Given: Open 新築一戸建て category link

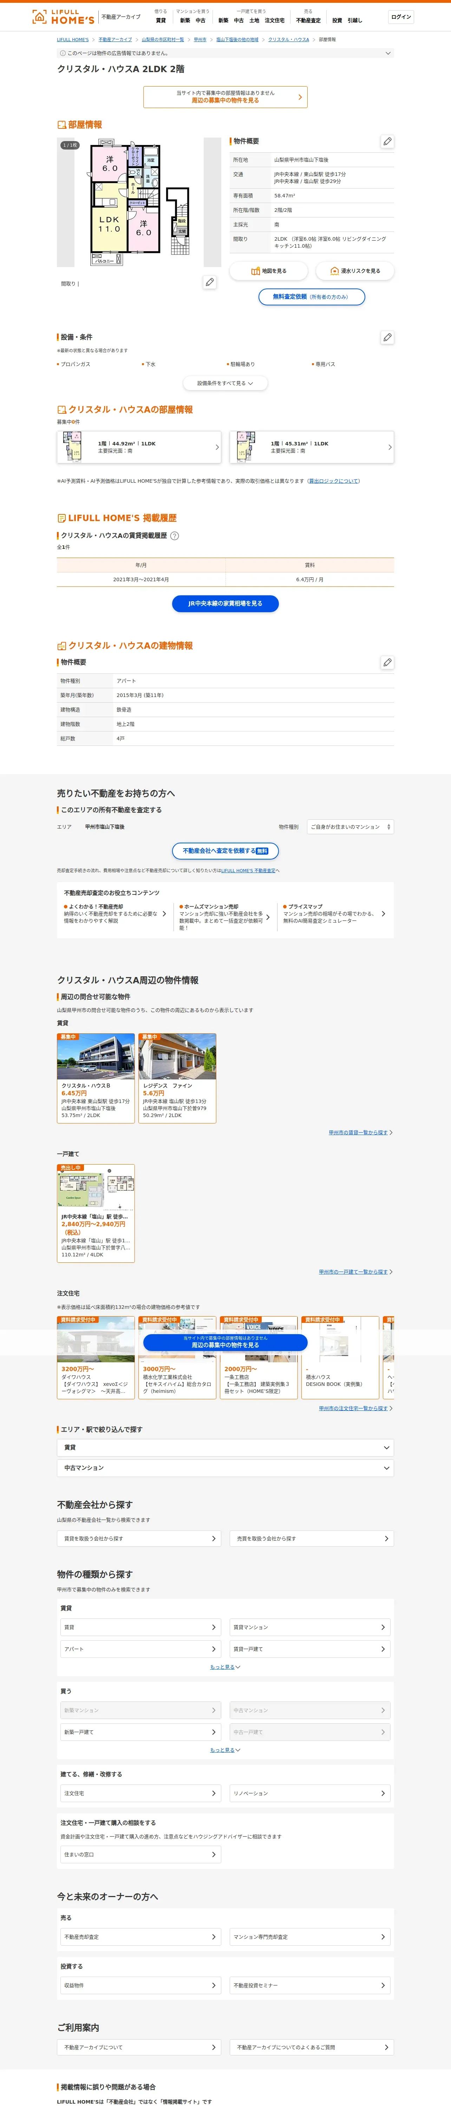Looking at the screenshot, I should point(141,1732).
